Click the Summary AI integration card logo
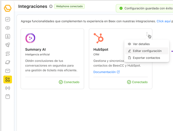Image resolution: width=173 pixels, height=131 pixels. pyautogui.click(x=30, y=38)
